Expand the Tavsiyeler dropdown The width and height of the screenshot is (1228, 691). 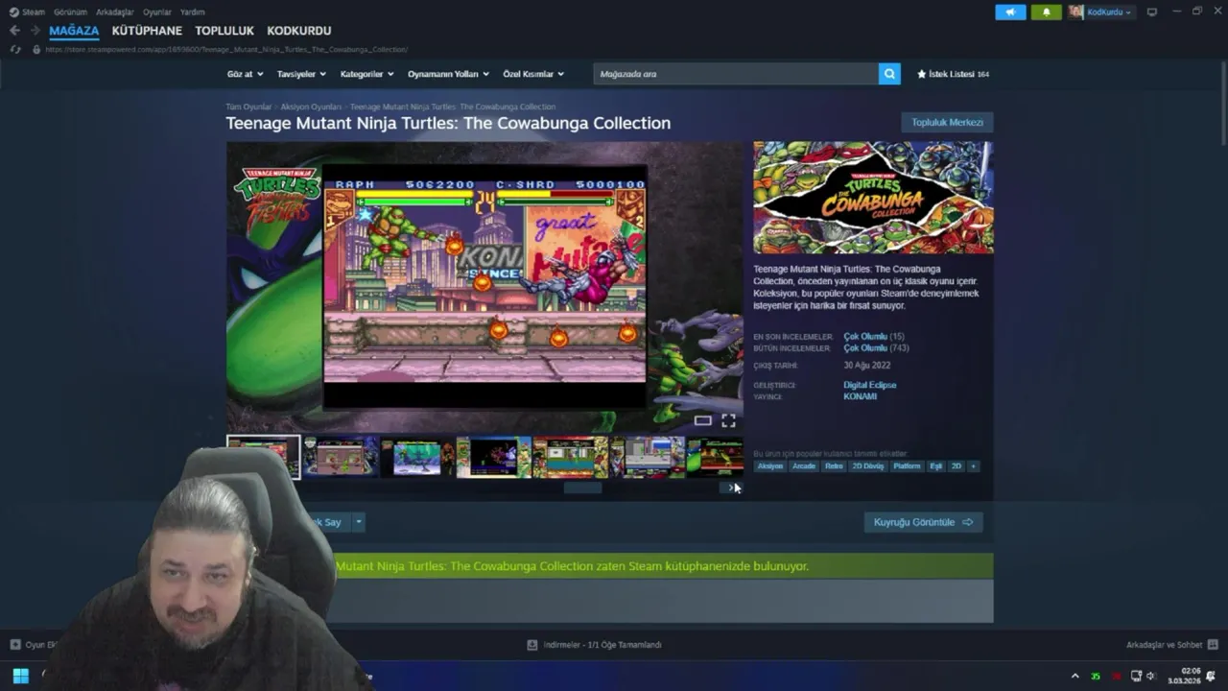pyautogui.click(x=301, y=74)
